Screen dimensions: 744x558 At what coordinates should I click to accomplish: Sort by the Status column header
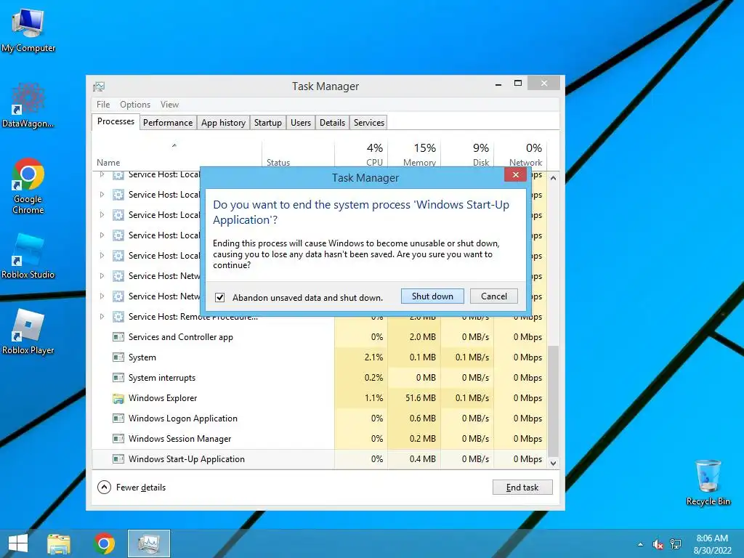[x=298, y=155]
